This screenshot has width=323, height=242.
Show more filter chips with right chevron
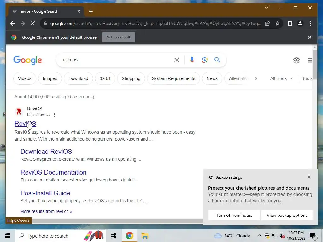[x=256, y=78]
